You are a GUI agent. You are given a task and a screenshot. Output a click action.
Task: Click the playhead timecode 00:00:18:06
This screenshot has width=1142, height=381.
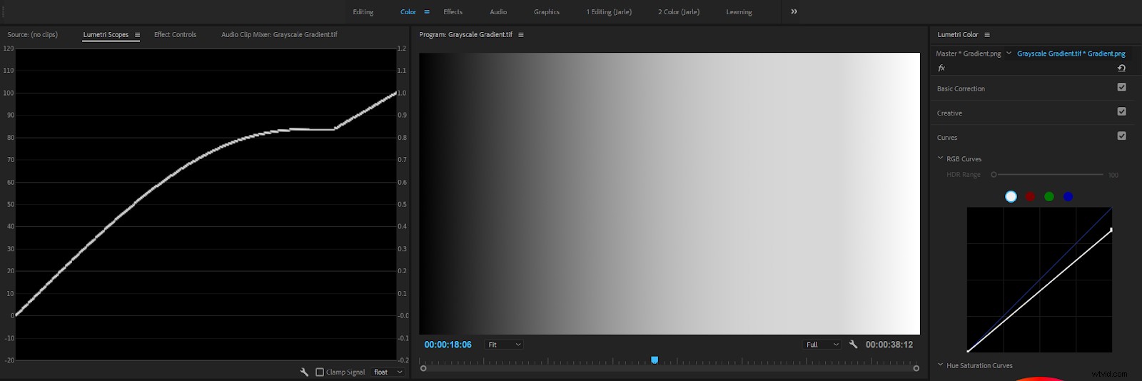click(x=448, y=345)
